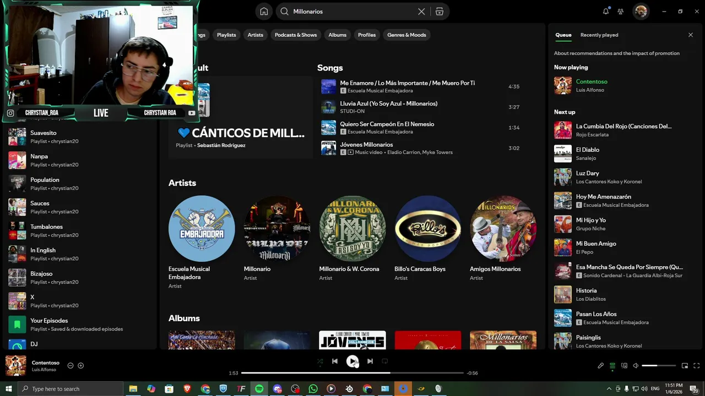This screenshot has height=396, width=705.
Task: Open Connect to a device icon
Action: [624, 366]
